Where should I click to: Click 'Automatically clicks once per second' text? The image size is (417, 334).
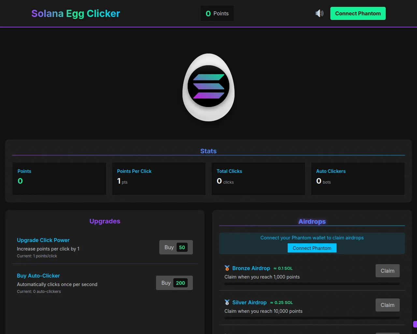tap(57, 284)
